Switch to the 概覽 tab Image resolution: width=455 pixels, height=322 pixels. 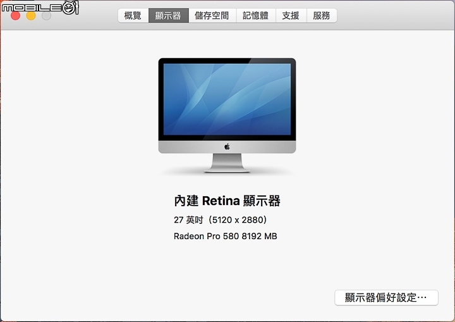pos(133,15)
